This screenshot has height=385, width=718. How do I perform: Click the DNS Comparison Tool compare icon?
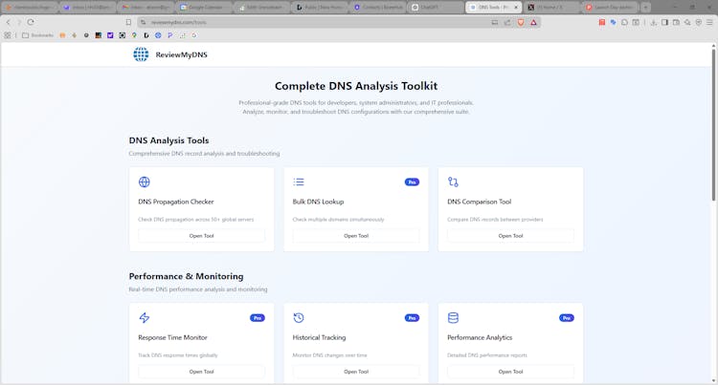453,182
